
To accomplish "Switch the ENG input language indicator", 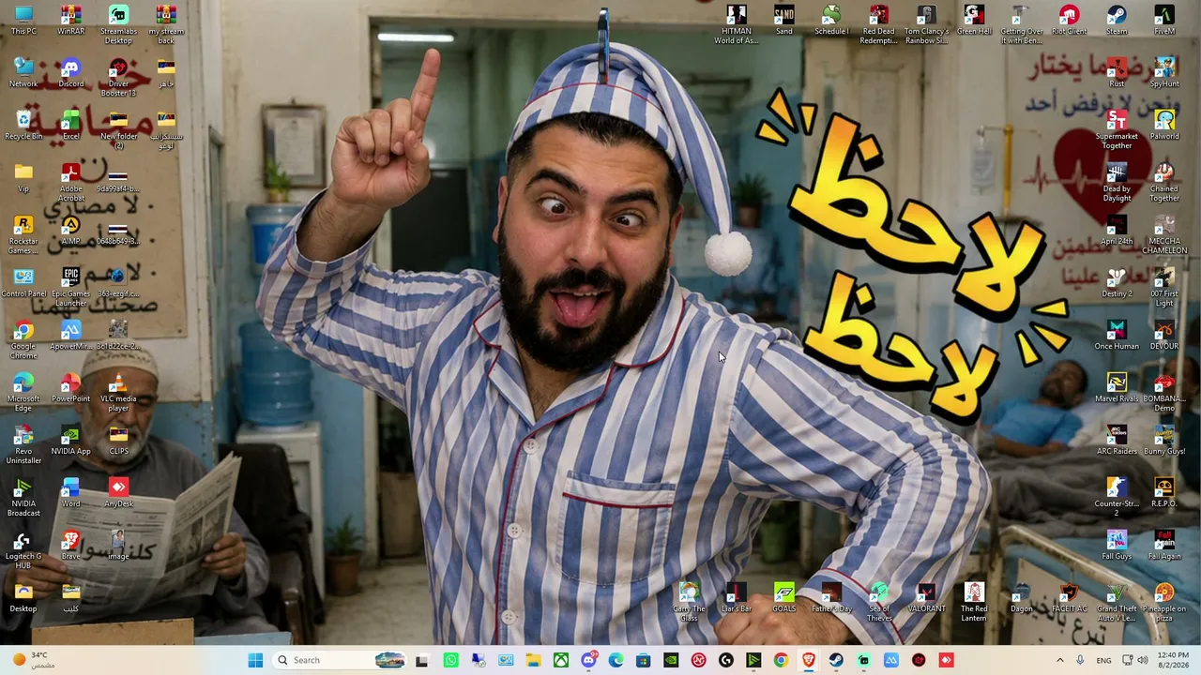I will coord(1104,660).
